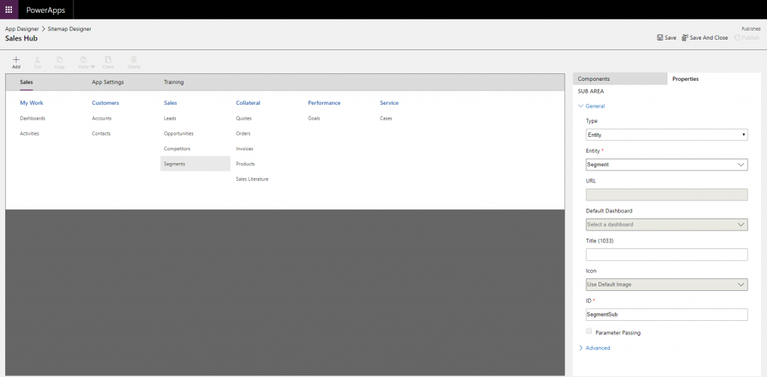
Task: Click the greyed Publish button
Action: (x=747, y=37)
